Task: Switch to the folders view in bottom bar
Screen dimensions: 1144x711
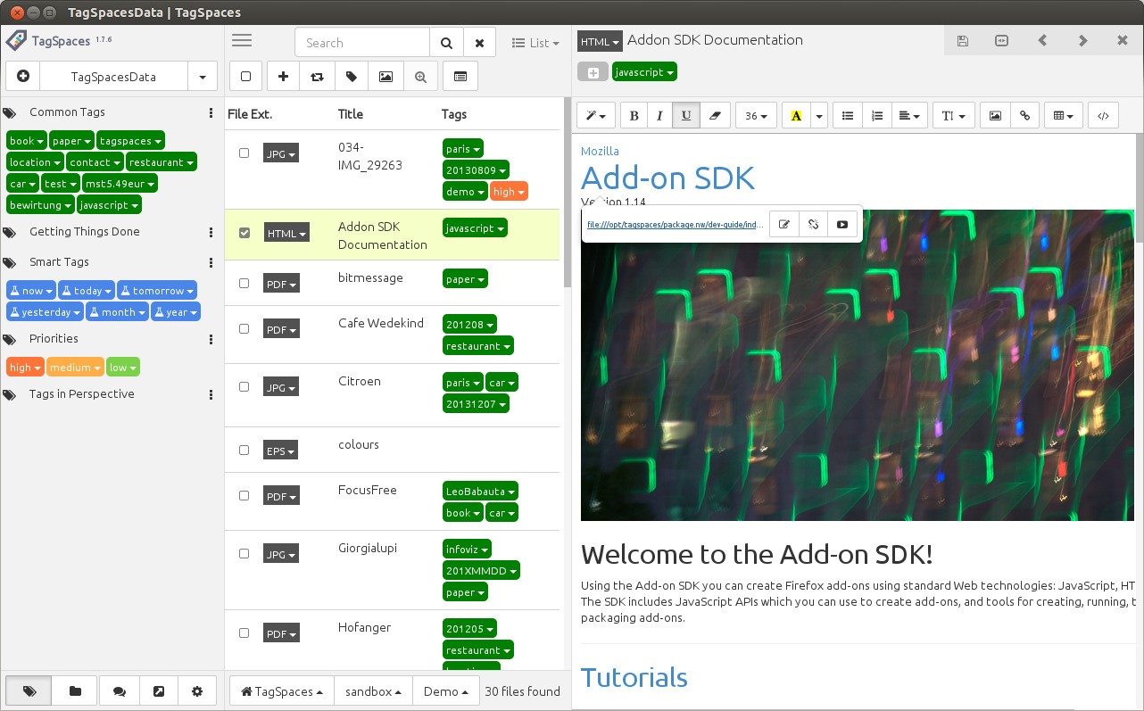Action: tap(75, 691)
